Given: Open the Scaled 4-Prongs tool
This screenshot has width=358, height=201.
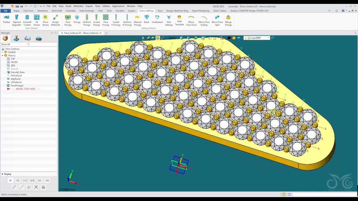Looking at the screenshot, I should [116, 20].
